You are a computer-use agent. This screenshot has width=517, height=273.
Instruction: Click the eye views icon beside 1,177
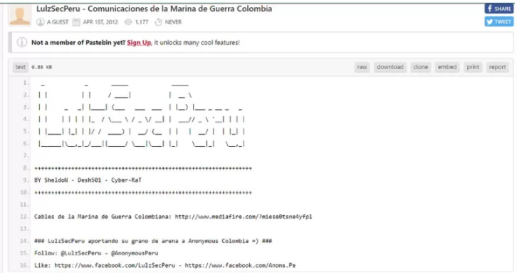pyautogui.click(x=128, y=22)
